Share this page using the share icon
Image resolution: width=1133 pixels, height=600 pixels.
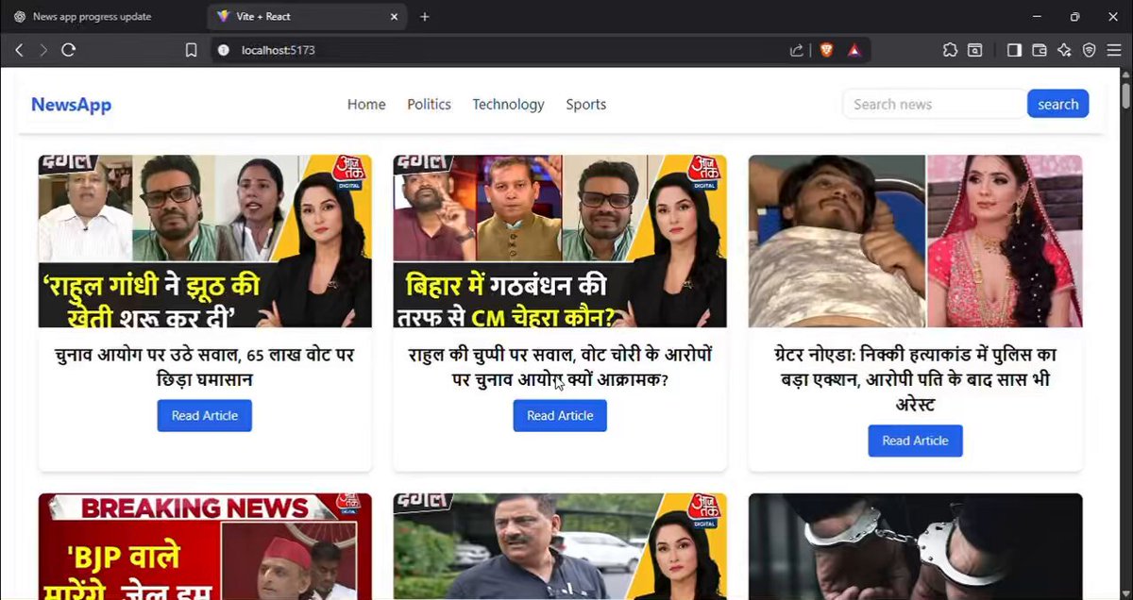[796, 50]
